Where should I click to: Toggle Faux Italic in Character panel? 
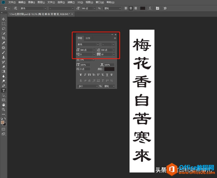[x=85, y=75]
